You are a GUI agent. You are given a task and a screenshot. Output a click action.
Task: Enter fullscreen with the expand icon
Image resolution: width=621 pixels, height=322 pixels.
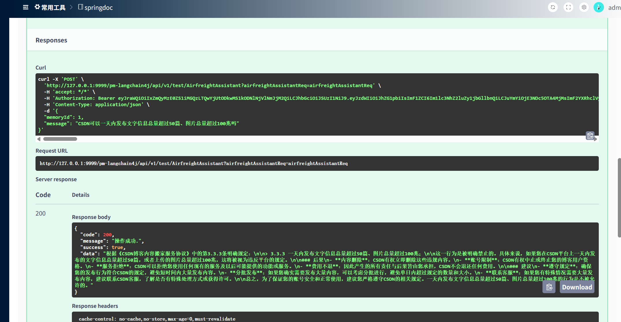(568, 7)
